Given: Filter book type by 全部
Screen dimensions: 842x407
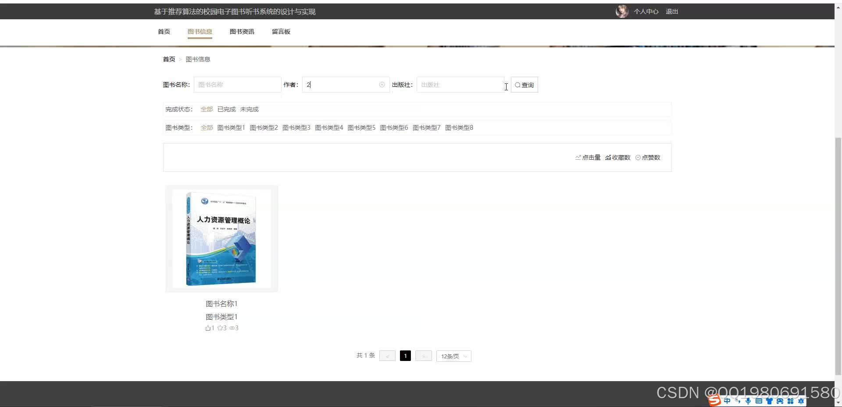Looking at the screenshot, I should (207, 128).
